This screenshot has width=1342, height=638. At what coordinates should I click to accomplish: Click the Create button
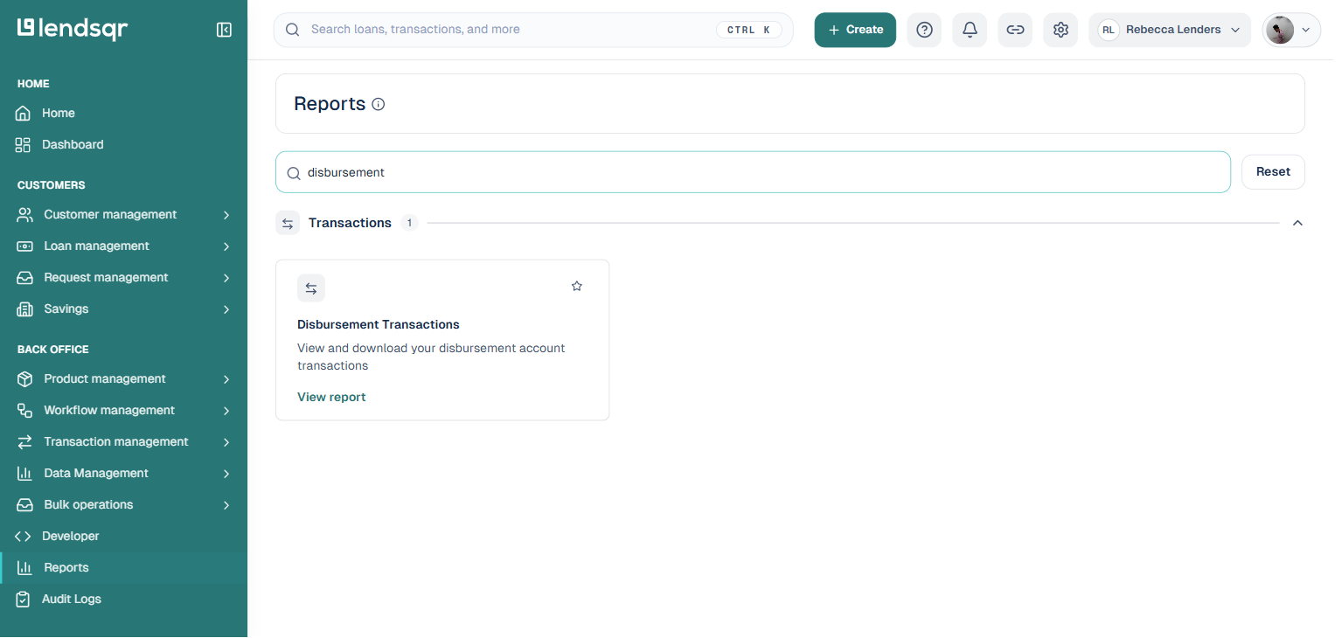pos(855,30)
